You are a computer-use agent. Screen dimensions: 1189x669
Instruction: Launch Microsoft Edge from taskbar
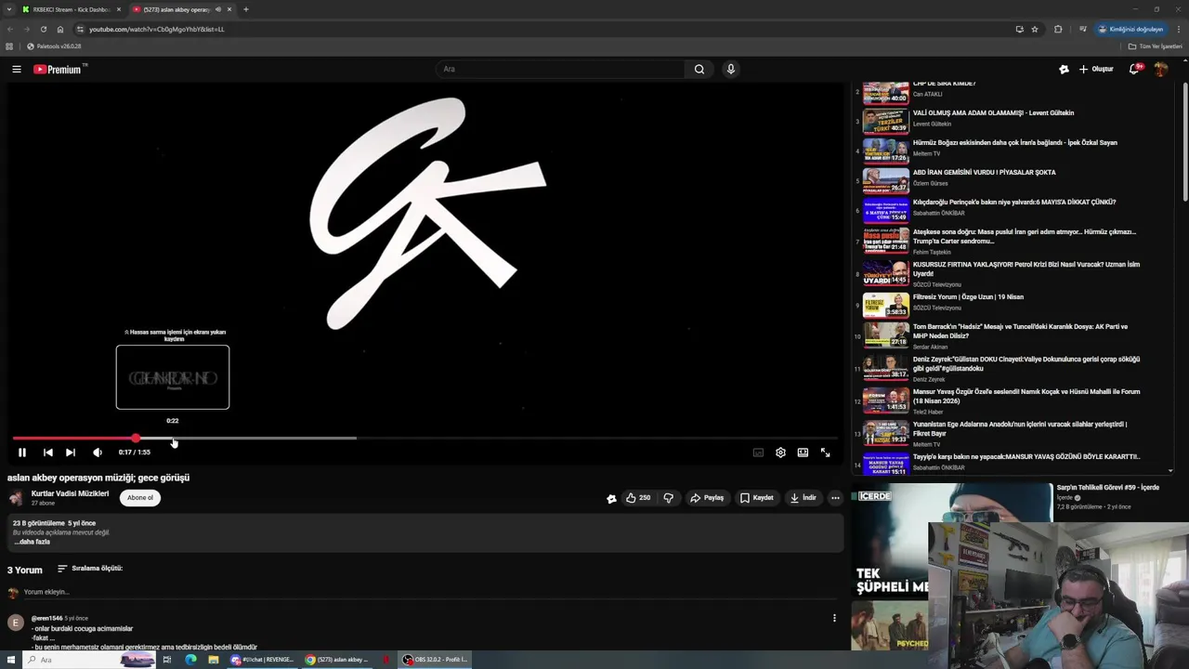[190, 660]
